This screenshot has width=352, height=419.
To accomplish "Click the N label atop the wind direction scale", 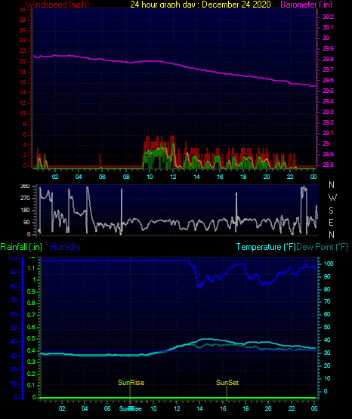I will pyautogui.click(x=332, y=185).
